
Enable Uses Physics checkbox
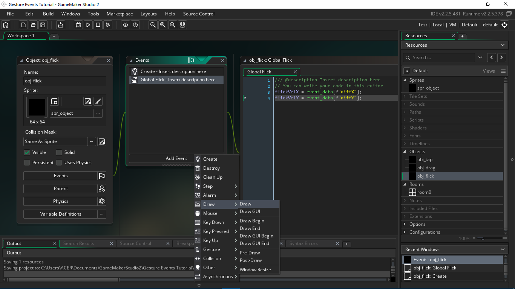pyautogui.click(x=59, y=163)
